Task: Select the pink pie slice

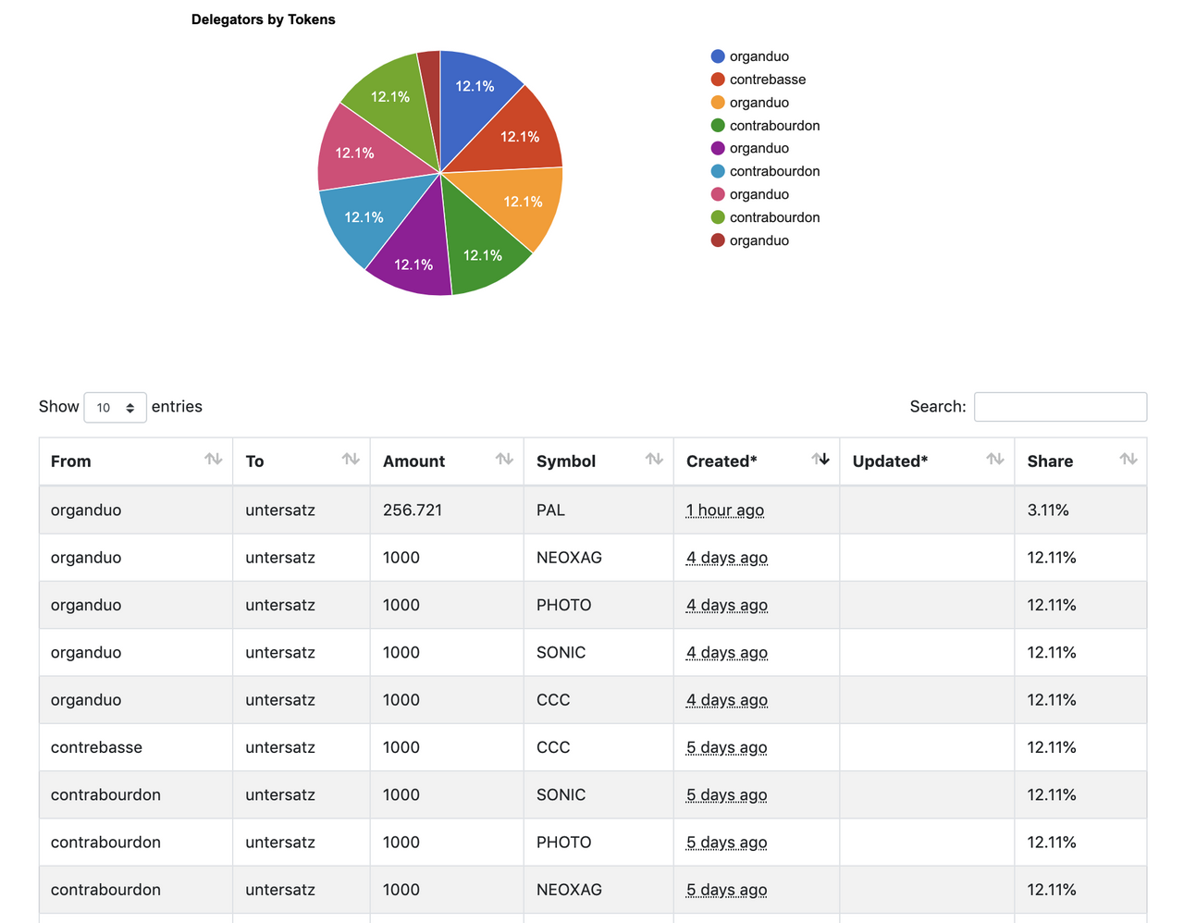Action: tap(361, 153)
